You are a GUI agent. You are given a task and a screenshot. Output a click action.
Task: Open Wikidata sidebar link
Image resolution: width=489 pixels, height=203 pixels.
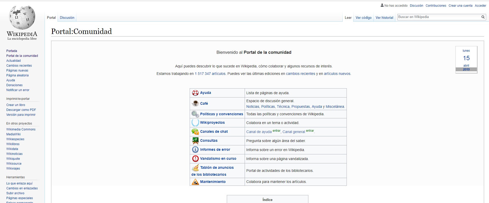(x=12, y=149)
